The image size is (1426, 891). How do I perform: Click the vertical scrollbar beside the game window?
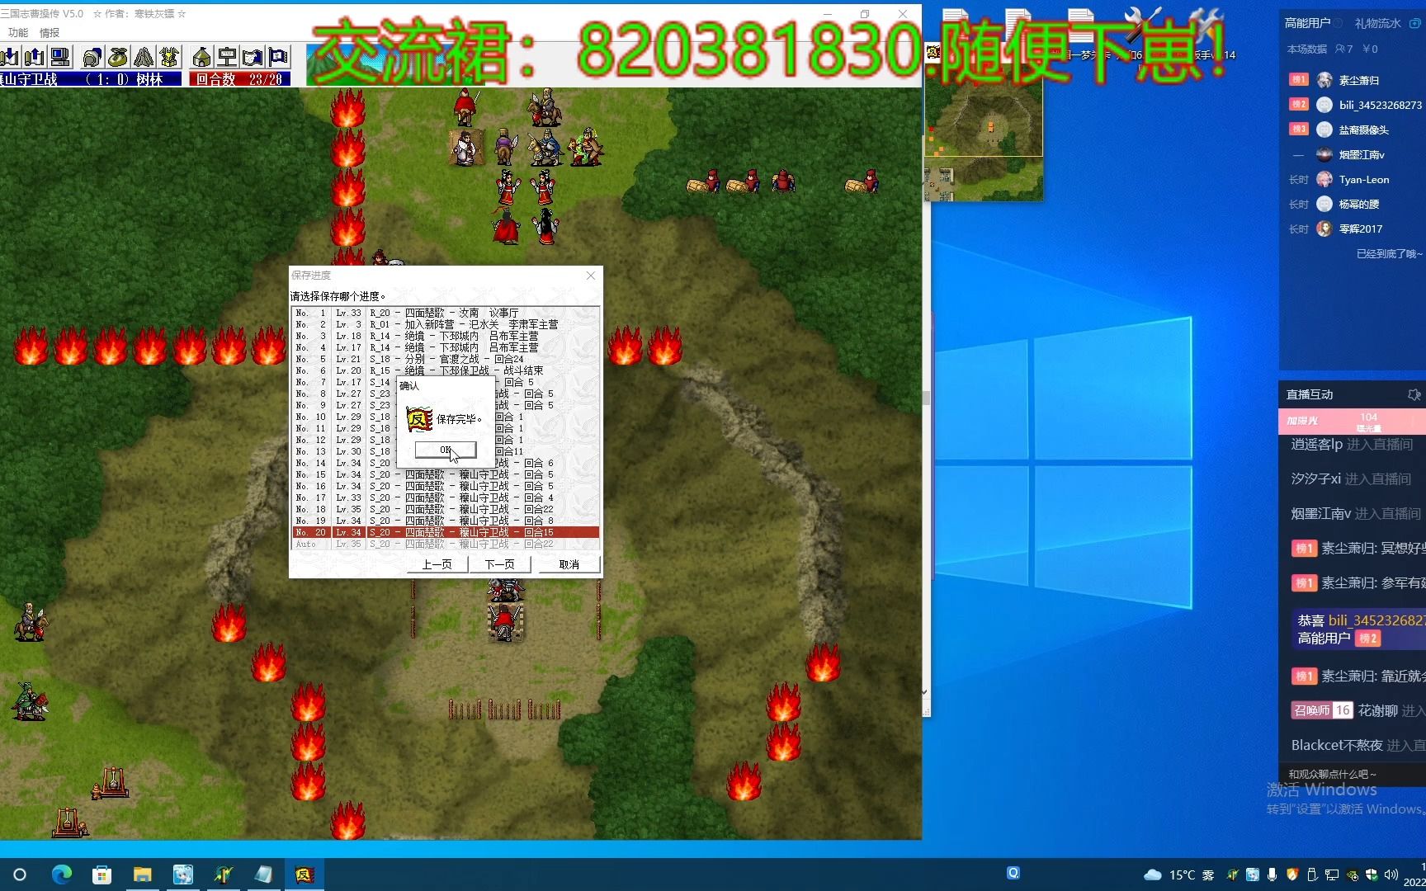(926, 396)
